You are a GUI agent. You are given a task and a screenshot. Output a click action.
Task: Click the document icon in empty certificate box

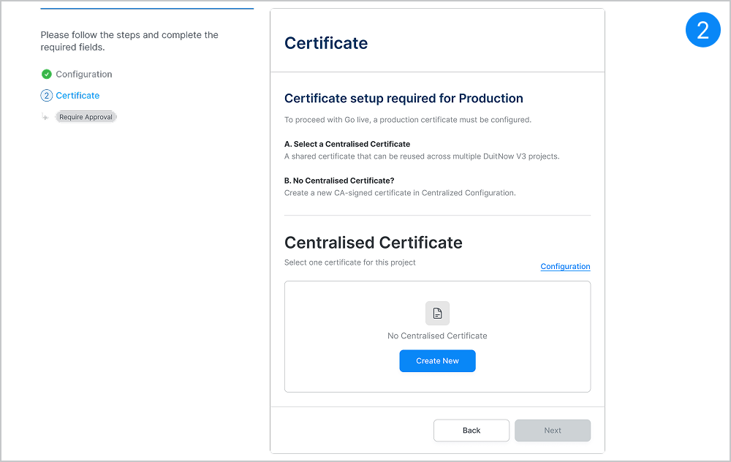[437, 313]
